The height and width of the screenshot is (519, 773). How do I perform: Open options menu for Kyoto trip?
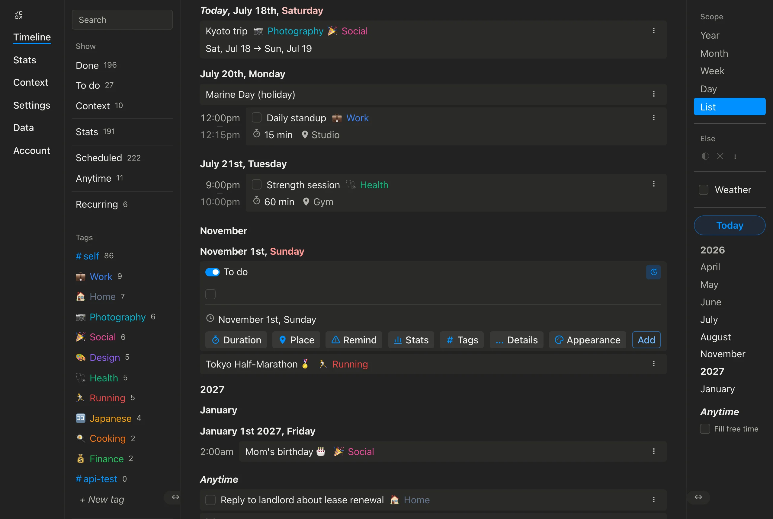654,31
